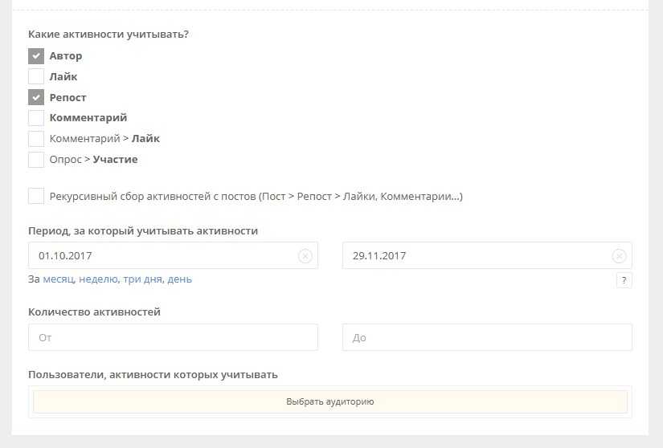663x448 pixels.
Task: Tick the Комментарий > Лайк checkbox
Action: (x=36, y=139)
